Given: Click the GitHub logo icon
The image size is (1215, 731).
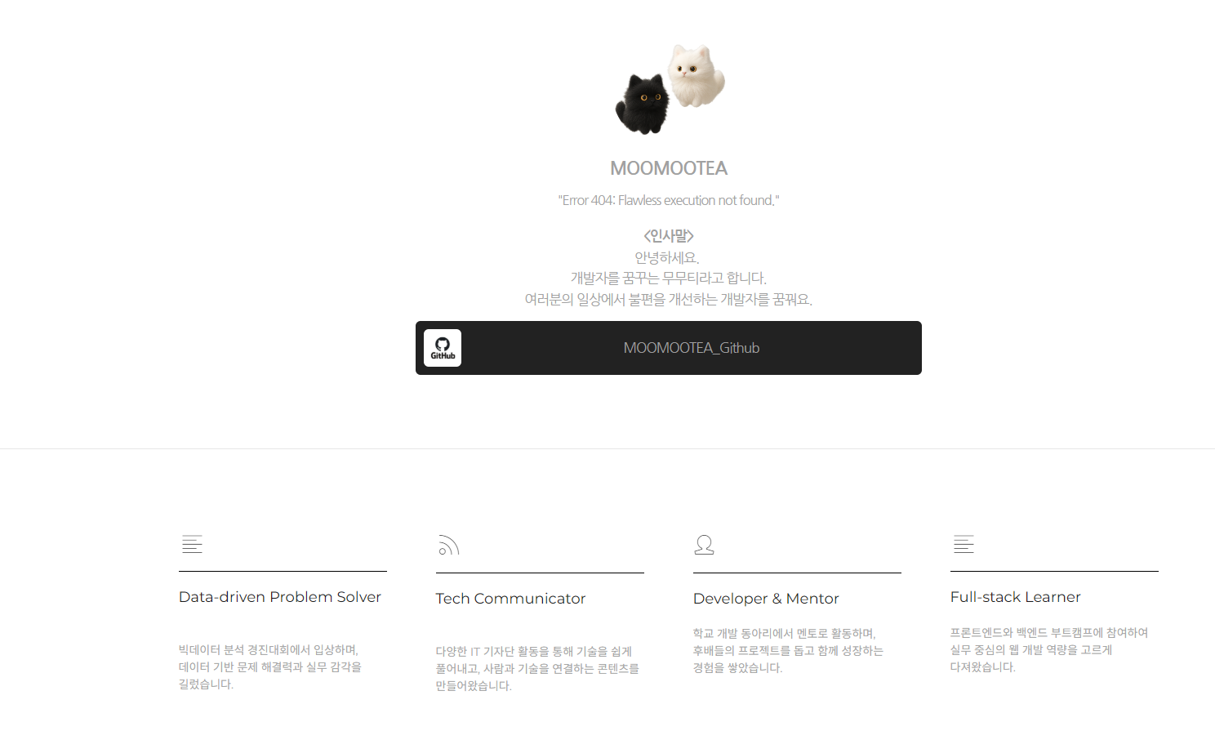Looking at the screenshot, I should (443, 348).
